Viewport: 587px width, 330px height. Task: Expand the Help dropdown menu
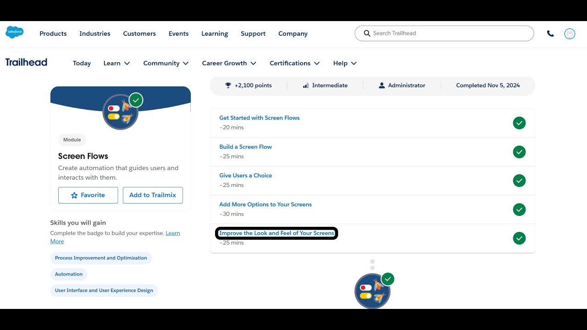coord(345,63)
